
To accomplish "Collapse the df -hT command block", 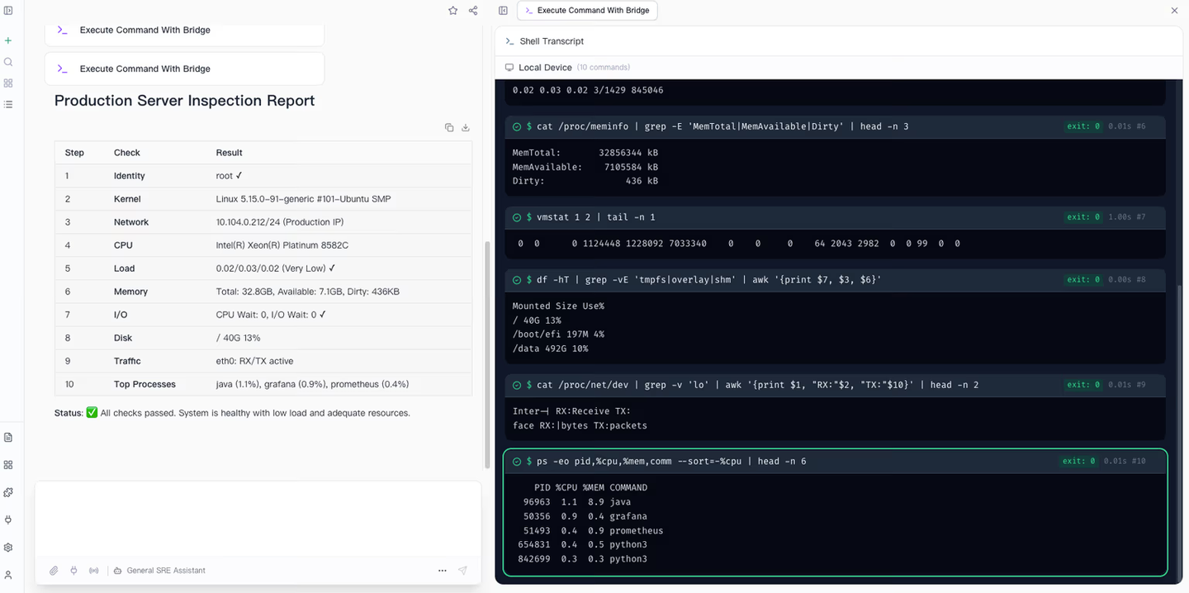I will pos(835,280).
